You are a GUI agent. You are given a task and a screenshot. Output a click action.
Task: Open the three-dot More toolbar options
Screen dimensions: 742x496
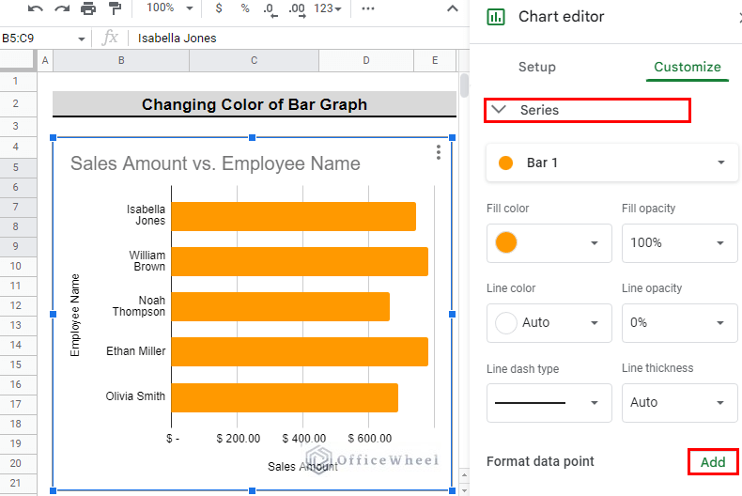point(367,8)
